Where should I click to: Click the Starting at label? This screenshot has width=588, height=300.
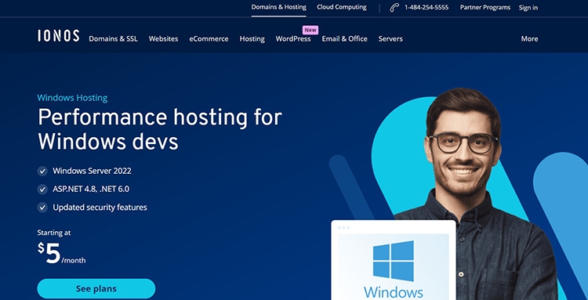tap(54, 233)
